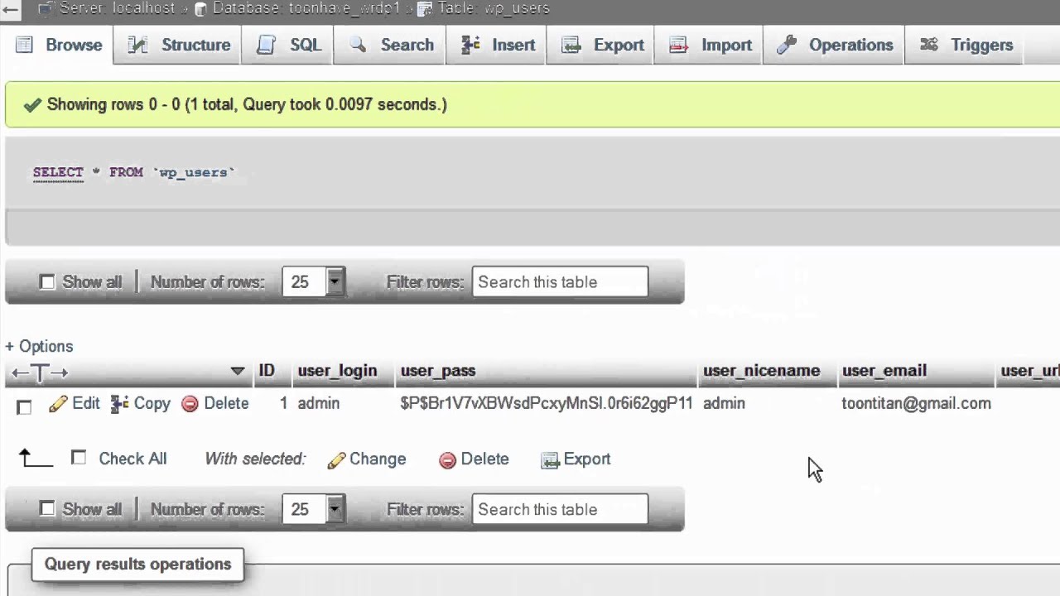Click the Browse tab table icon
Viewport: 1060px width, 596px height.
click(25, 45)
